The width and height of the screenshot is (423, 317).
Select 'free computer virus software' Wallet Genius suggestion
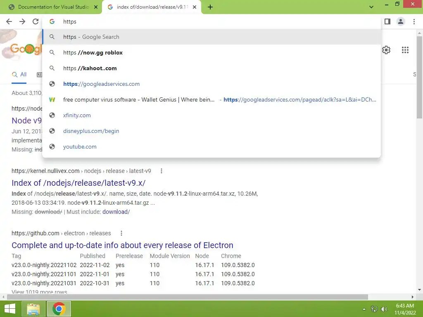click(x=211, y=99)
